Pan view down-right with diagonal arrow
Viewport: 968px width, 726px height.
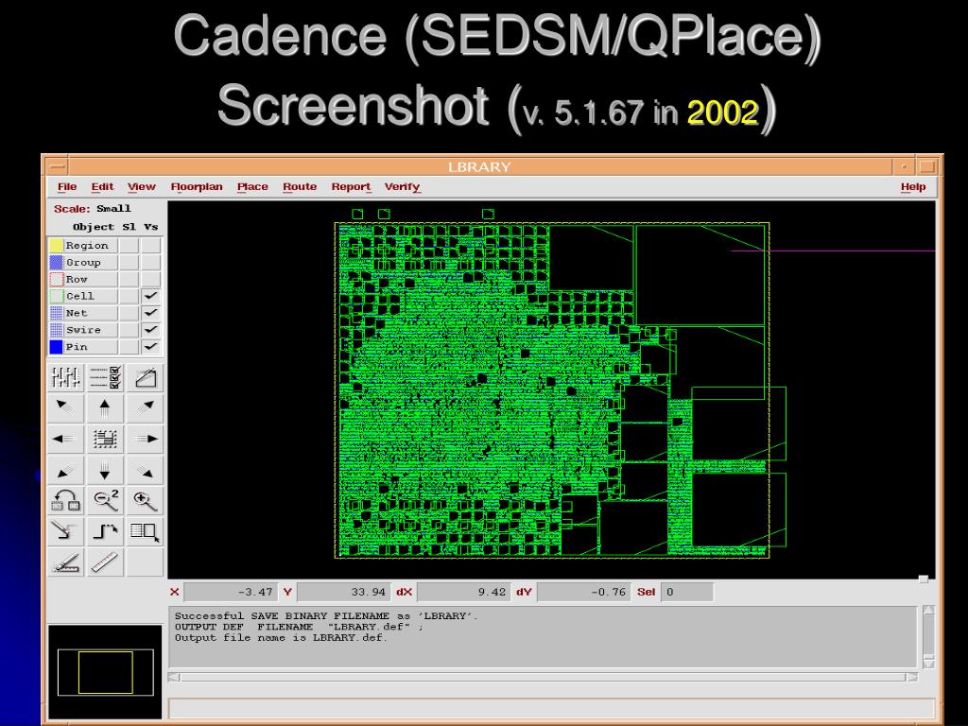click(x=145, y=471)
